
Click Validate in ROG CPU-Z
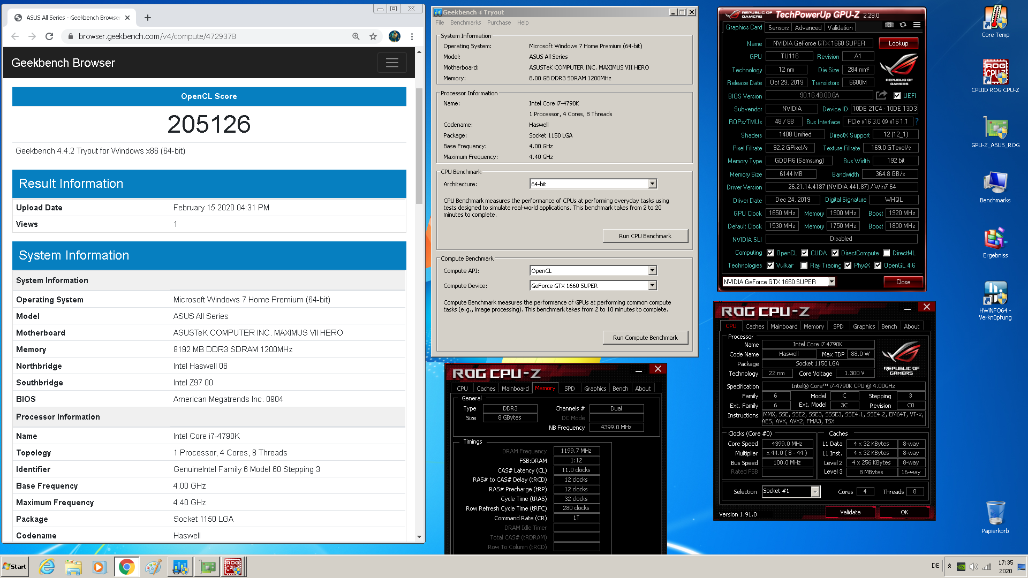(x=850, y=512)
